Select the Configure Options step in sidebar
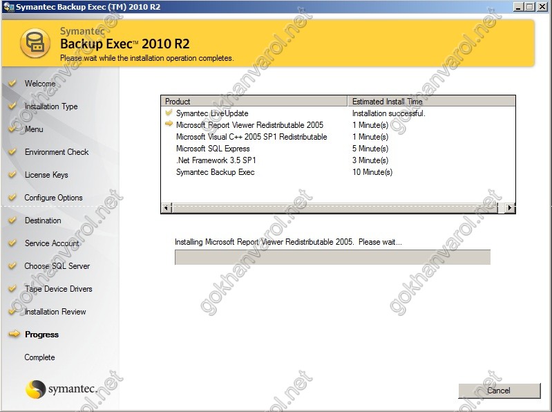This screenshot has width=552, height=412. (x=53, y=198)
